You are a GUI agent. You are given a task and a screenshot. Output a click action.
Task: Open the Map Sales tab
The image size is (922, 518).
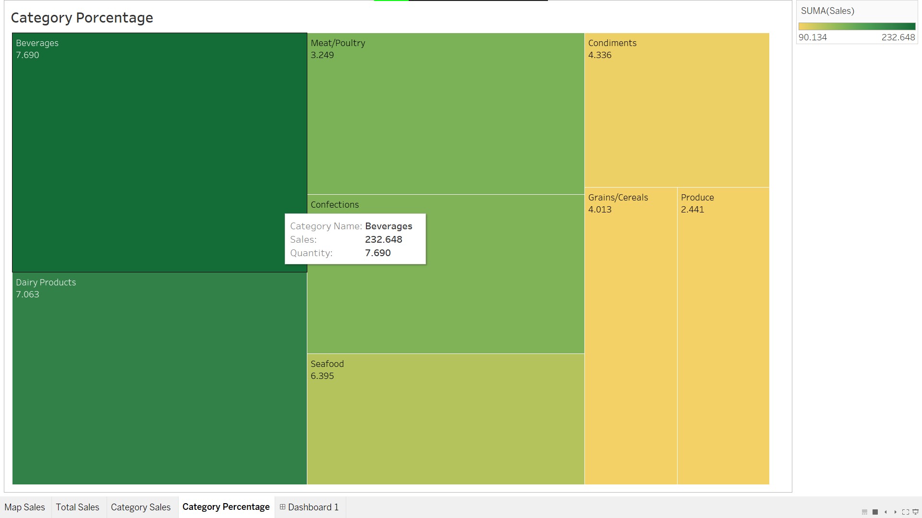point(24,507)
